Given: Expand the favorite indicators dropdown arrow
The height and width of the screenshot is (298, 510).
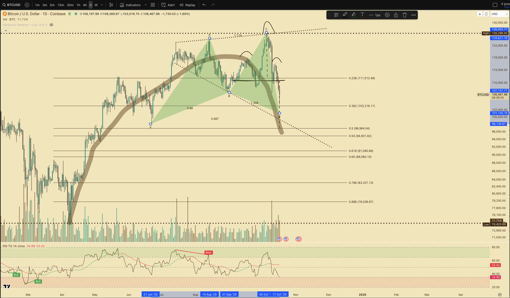Looking at the screenshot, I should click(x=146, y=5).
